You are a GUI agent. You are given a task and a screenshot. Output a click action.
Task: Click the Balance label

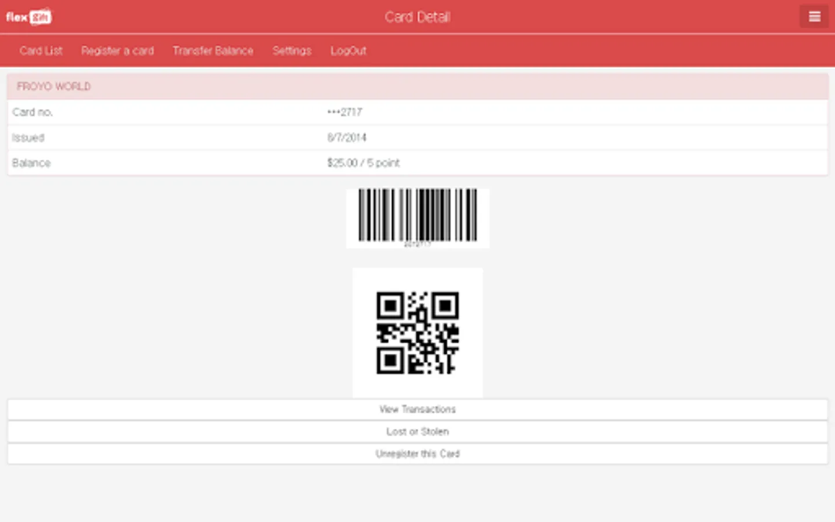click(31, 163)
